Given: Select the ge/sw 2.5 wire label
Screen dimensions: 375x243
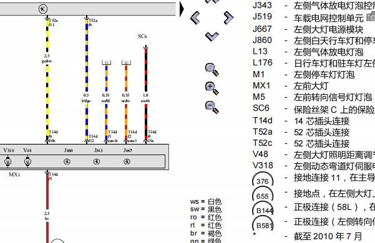Looking at the screenshot, I should 47,59.
